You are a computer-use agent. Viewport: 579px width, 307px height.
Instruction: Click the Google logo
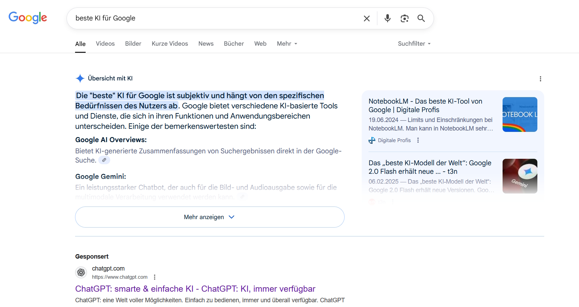28,18
